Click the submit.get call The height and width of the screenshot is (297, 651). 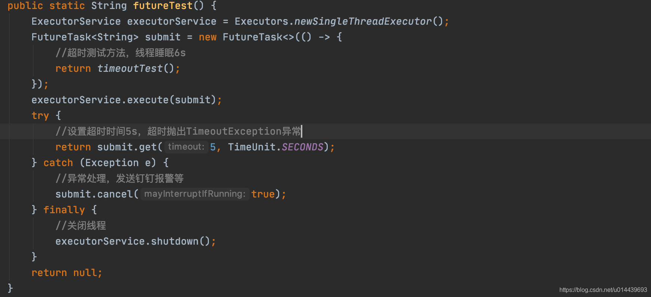pyautogui.click(x=130, y=147)
